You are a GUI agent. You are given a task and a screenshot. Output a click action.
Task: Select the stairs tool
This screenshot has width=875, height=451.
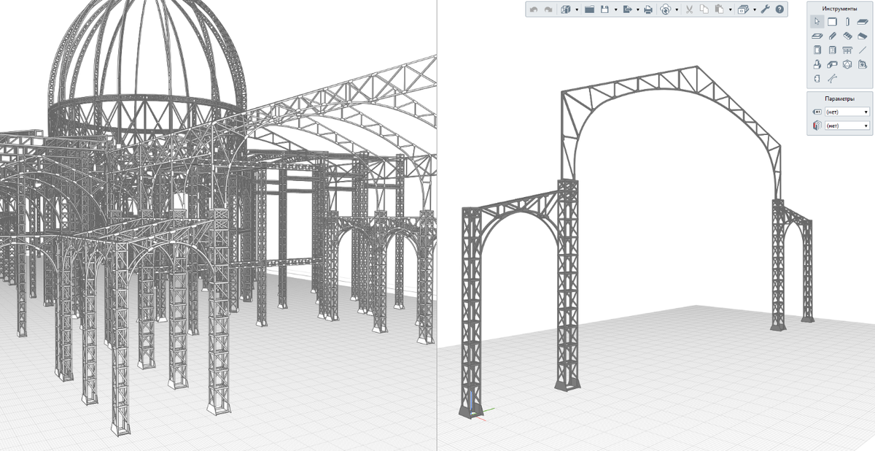pyautogui.click(x=847, y=36)
